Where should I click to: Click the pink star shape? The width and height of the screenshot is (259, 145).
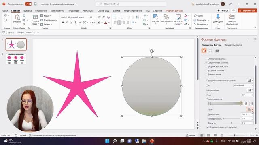(x=77, y=85)
